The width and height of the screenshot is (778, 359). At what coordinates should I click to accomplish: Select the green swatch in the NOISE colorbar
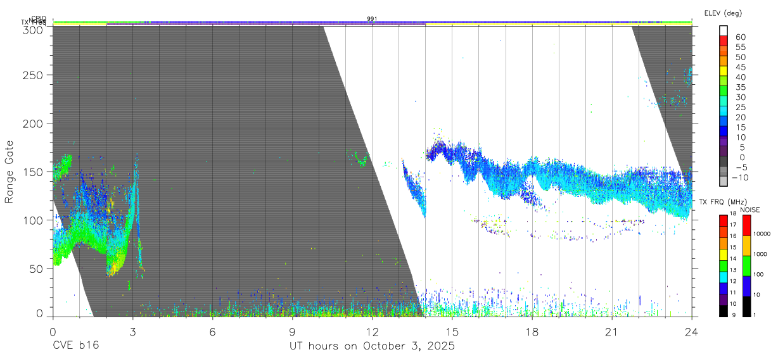click(746, 266)
